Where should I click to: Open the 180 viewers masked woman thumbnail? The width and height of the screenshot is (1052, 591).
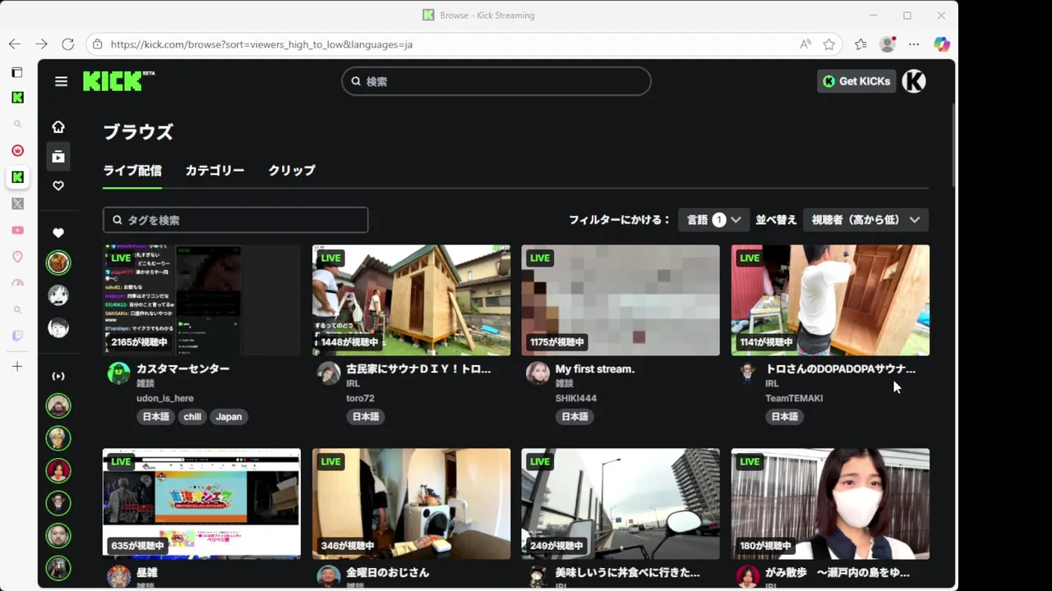tap(830, 503)
